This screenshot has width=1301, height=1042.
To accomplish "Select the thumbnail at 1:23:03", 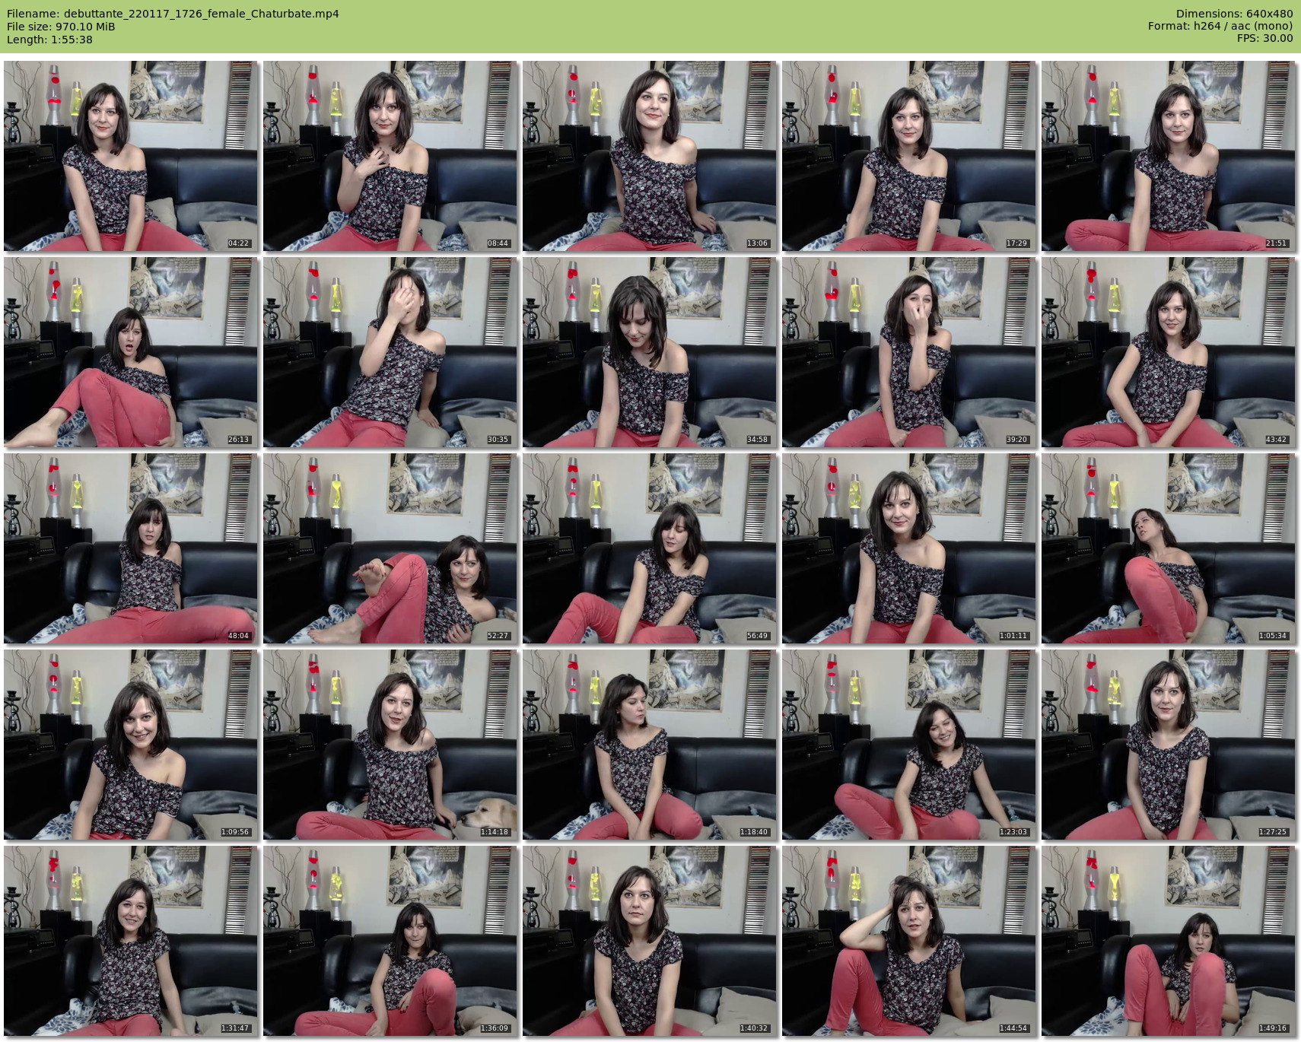I will click(x=909, y=745).
